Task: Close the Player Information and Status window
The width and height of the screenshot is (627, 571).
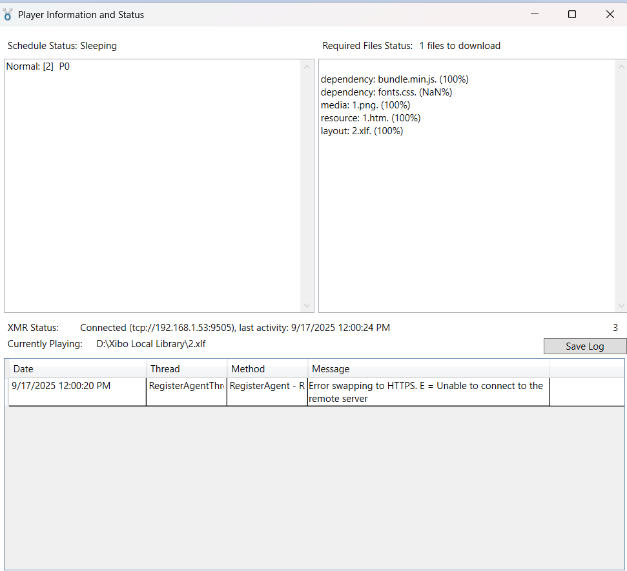Action: pos(610,14)
